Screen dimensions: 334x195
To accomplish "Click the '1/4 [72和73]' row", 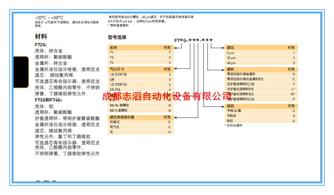I will tap(141, 75).
